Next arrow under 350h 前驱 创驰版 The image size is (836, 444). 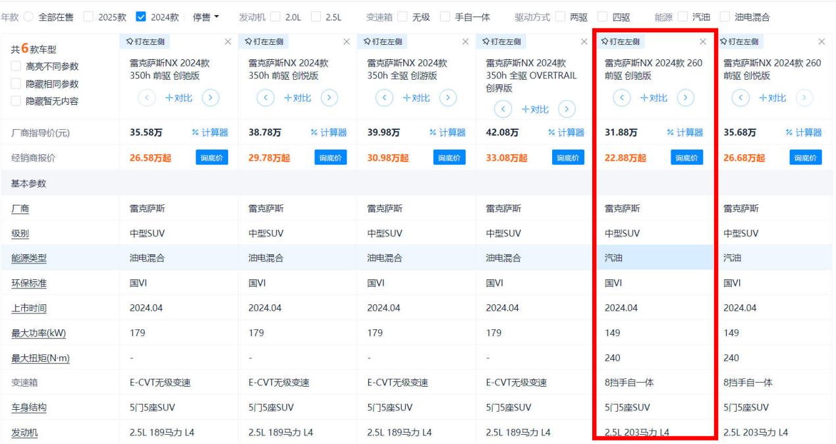[209, 97]
